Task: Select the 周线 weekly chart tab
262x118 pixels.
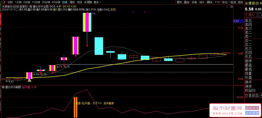Action: click(x=72, y=2)
